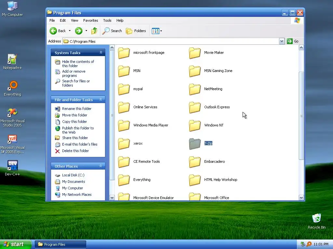Collapse the System Tasks panel
The image size is (333, 249).
point(101,53)
